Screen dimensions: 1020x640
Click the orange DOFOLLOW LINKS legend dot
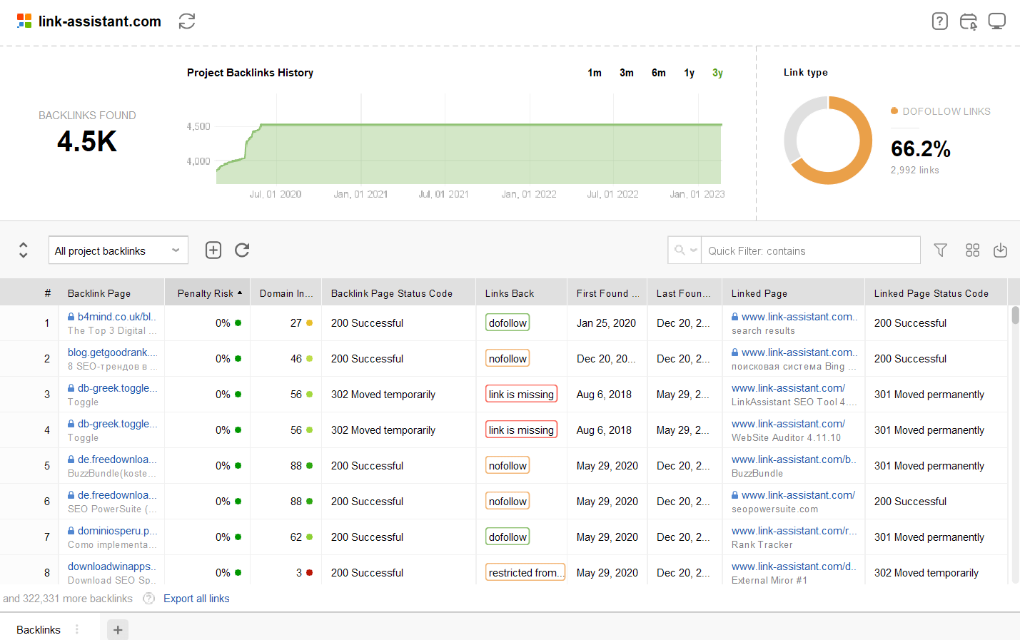tap(894, 111)
